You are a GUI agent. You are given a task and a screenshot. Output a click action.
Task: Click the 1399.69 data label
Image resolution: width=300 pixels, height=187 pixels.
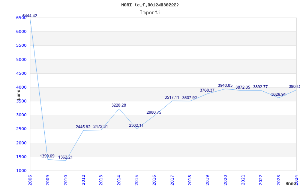coord(47,156)
